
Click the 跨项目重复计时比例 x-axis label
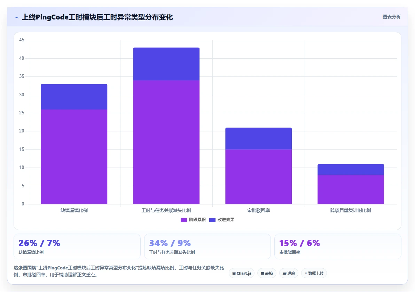pos(351,211)
